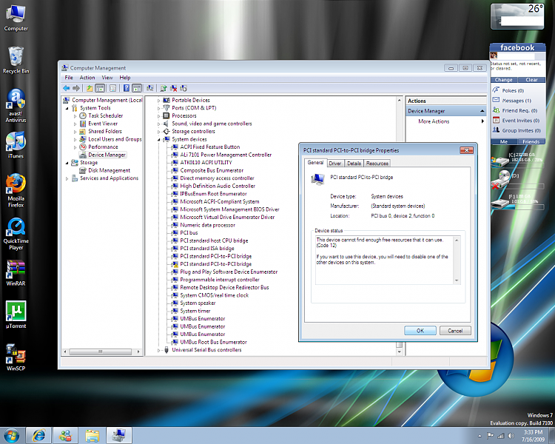The width and height of the screenshot is (555, 444).
Task: Click OK in the properties dialog
Action: click(x=420, y=331)
